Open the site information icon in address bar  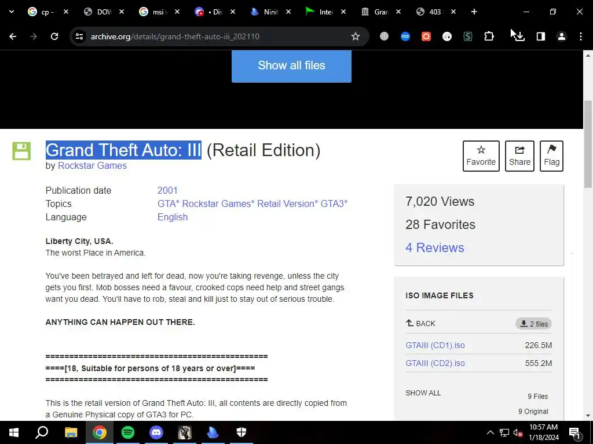(79, 36)
